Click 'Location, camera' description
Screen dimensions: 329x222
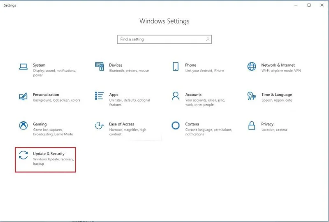(x=274, y=130)
